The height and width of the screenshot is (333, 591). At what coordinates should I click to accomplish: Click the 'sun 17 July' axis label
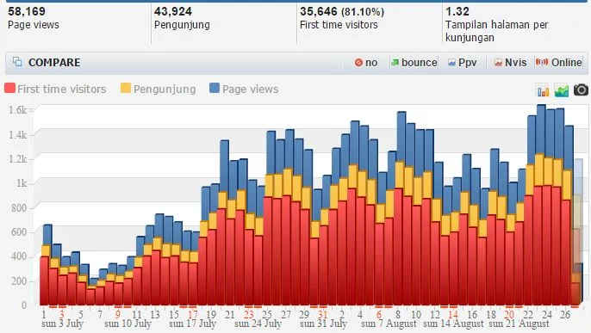[x=192, y=324]
